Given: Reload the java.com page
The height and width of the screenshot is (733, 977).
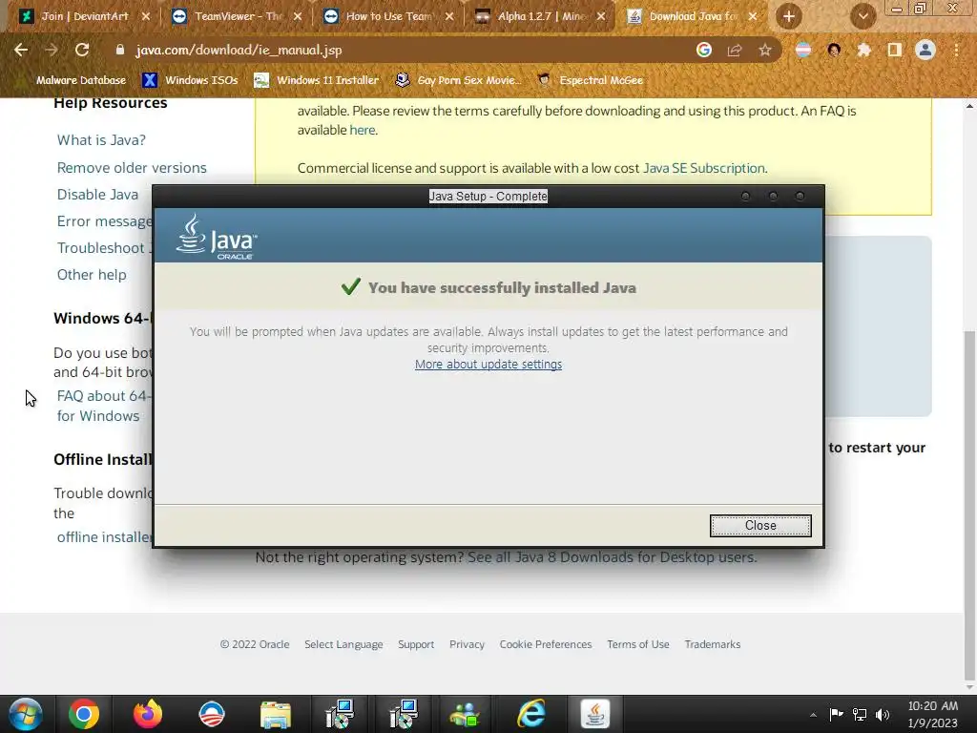Looking at the screenshot, I should tap(82, 50).
